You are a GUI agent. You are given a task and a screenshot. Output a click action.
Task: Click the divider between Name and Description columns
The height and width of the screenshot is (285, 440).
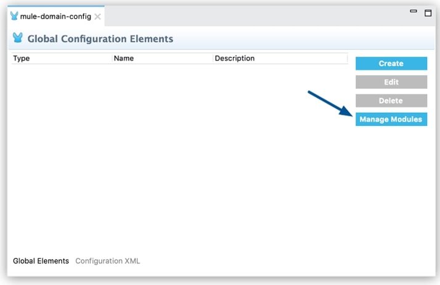click(x=213, y=58)
